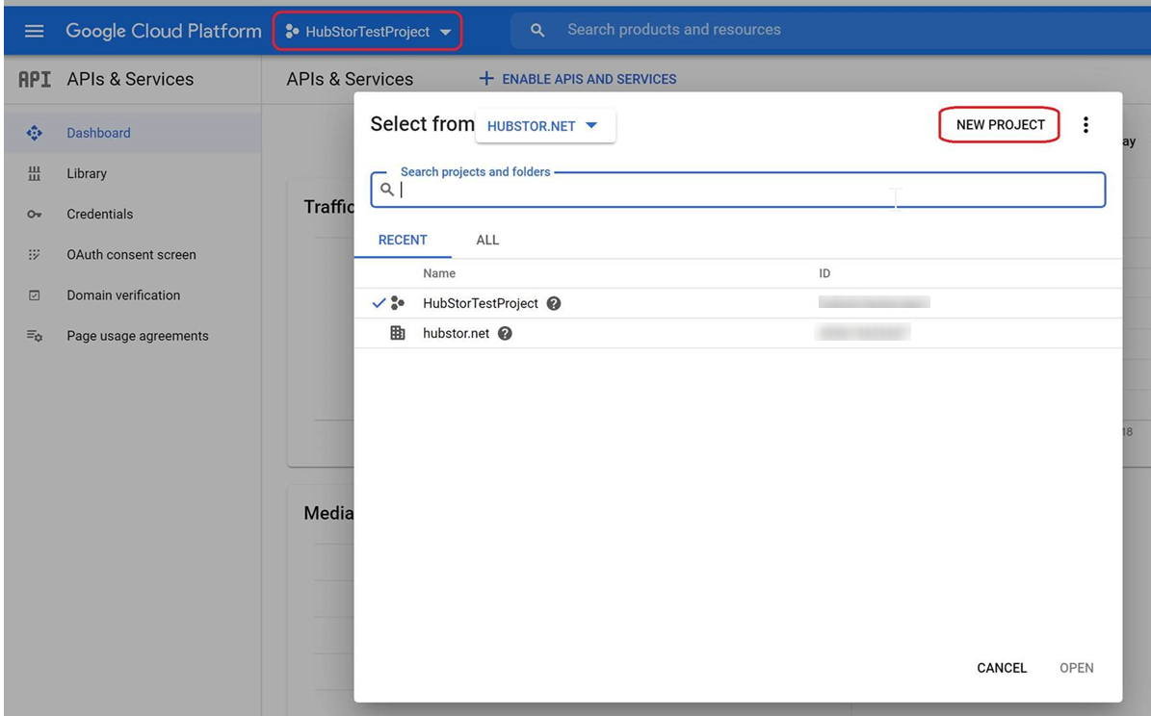Click the help icon next to HubStorTestProject
This screenshot has width=1151, height=716.
pyautogui.click(x=554, y=304)
